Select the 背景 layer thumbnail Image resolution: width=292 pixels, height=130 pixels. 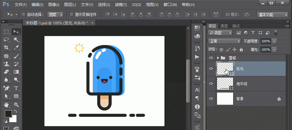pyautogui.click(x=225, y=98)
